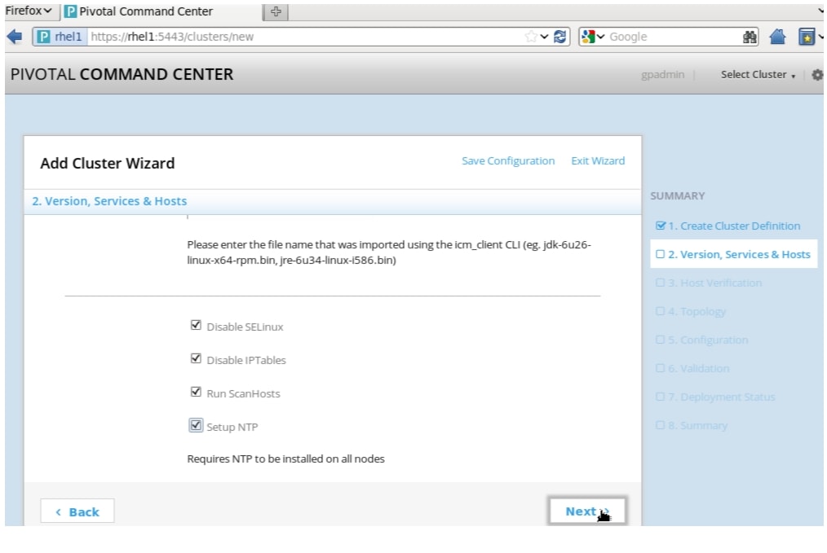Select the Pivotal Command Center tab
This screenshot has height=553, width=827.
coord(162,11)
